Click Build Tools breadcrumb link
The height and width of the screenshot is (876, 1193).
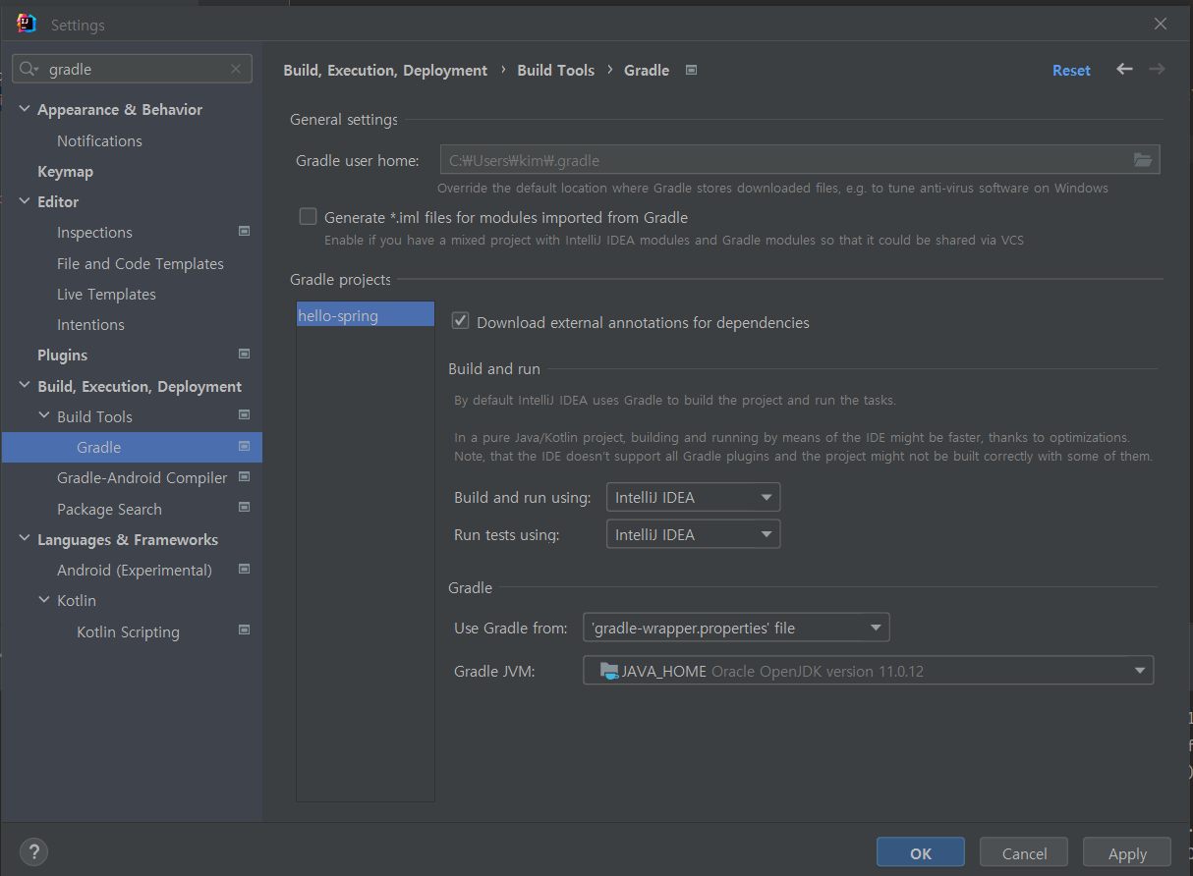pos(555,70)
